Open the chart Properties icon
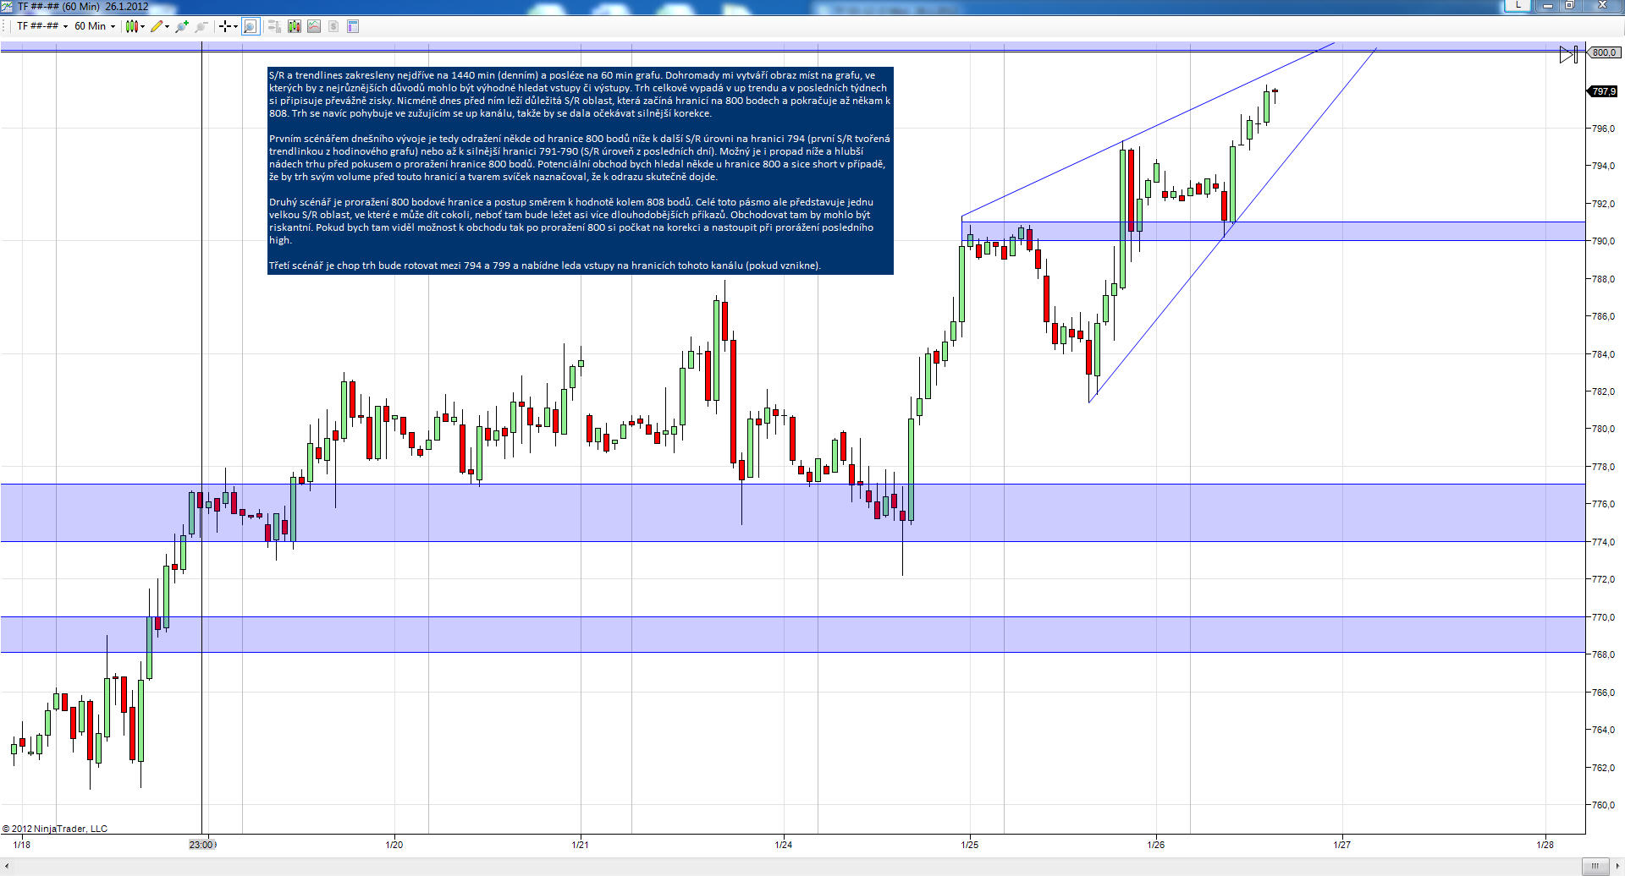The height and width of the screenshot is (876, 1625). (x=354, y=26)
